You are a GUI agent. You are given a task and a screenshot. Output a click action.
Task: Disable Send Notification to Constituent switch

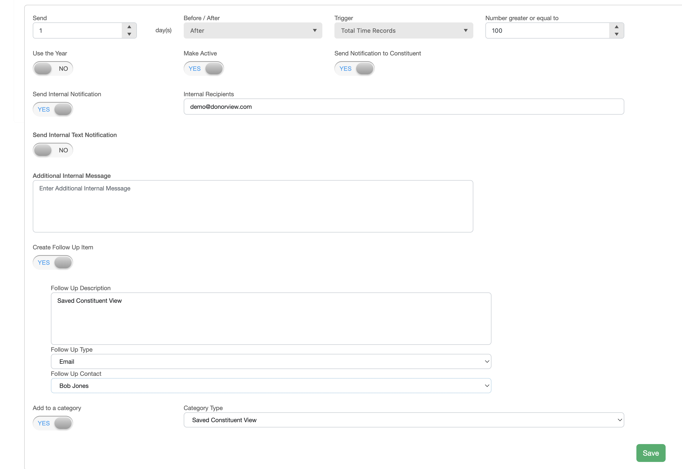pos(355,69)
